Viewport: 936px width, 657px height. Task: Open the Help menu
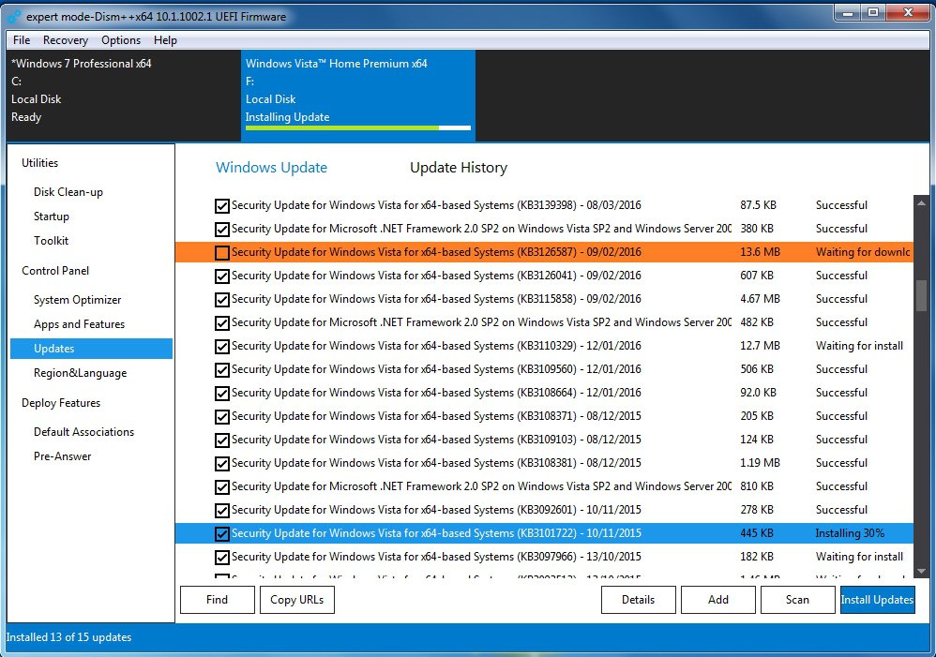[x=165, y=40]
